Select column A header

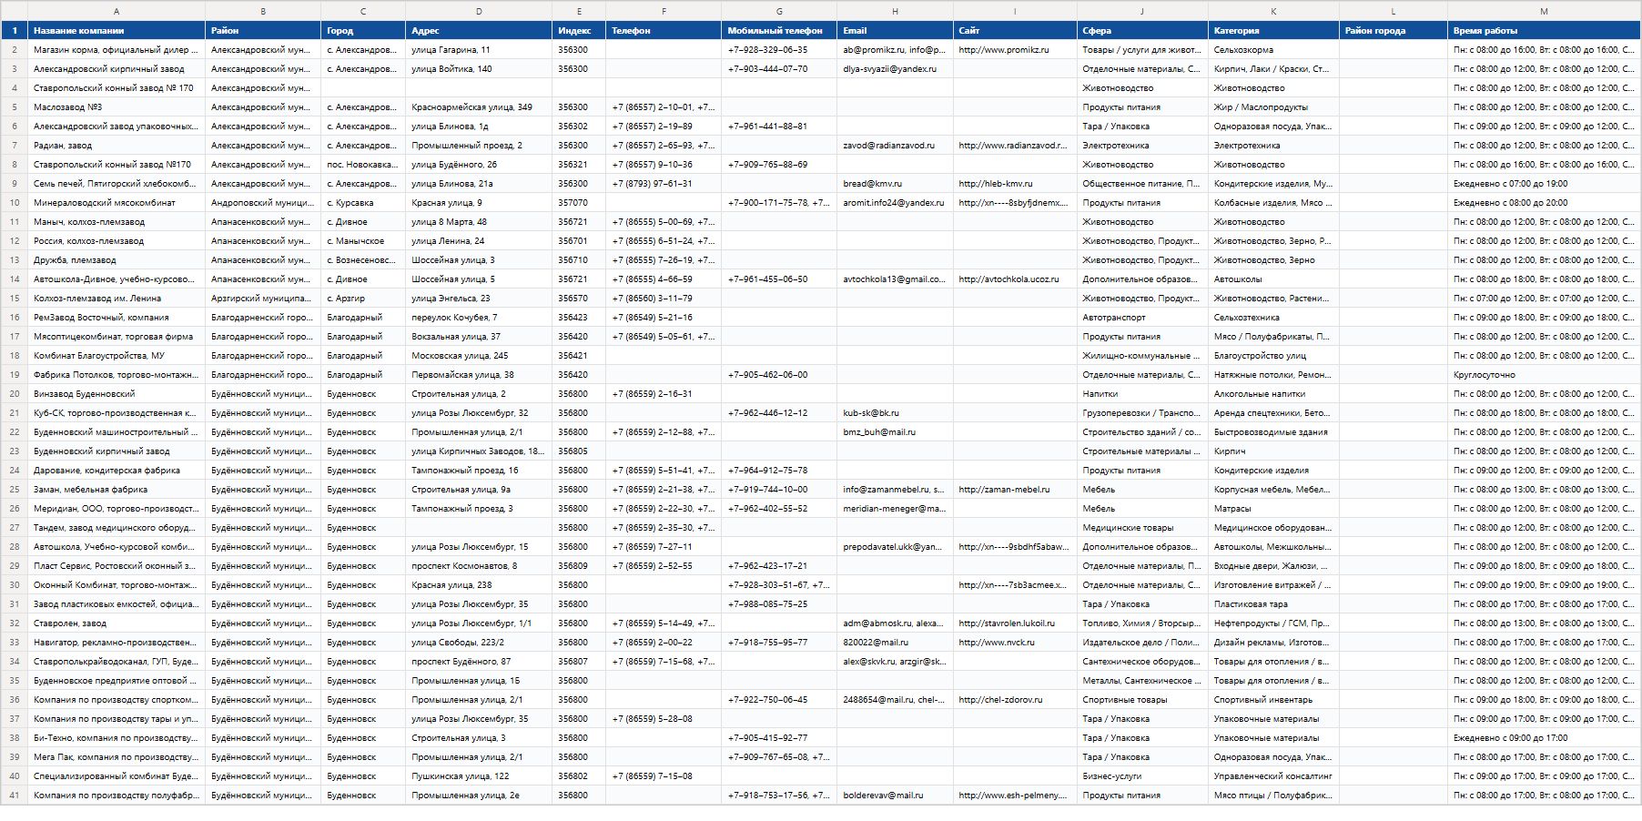coord(117,11)
